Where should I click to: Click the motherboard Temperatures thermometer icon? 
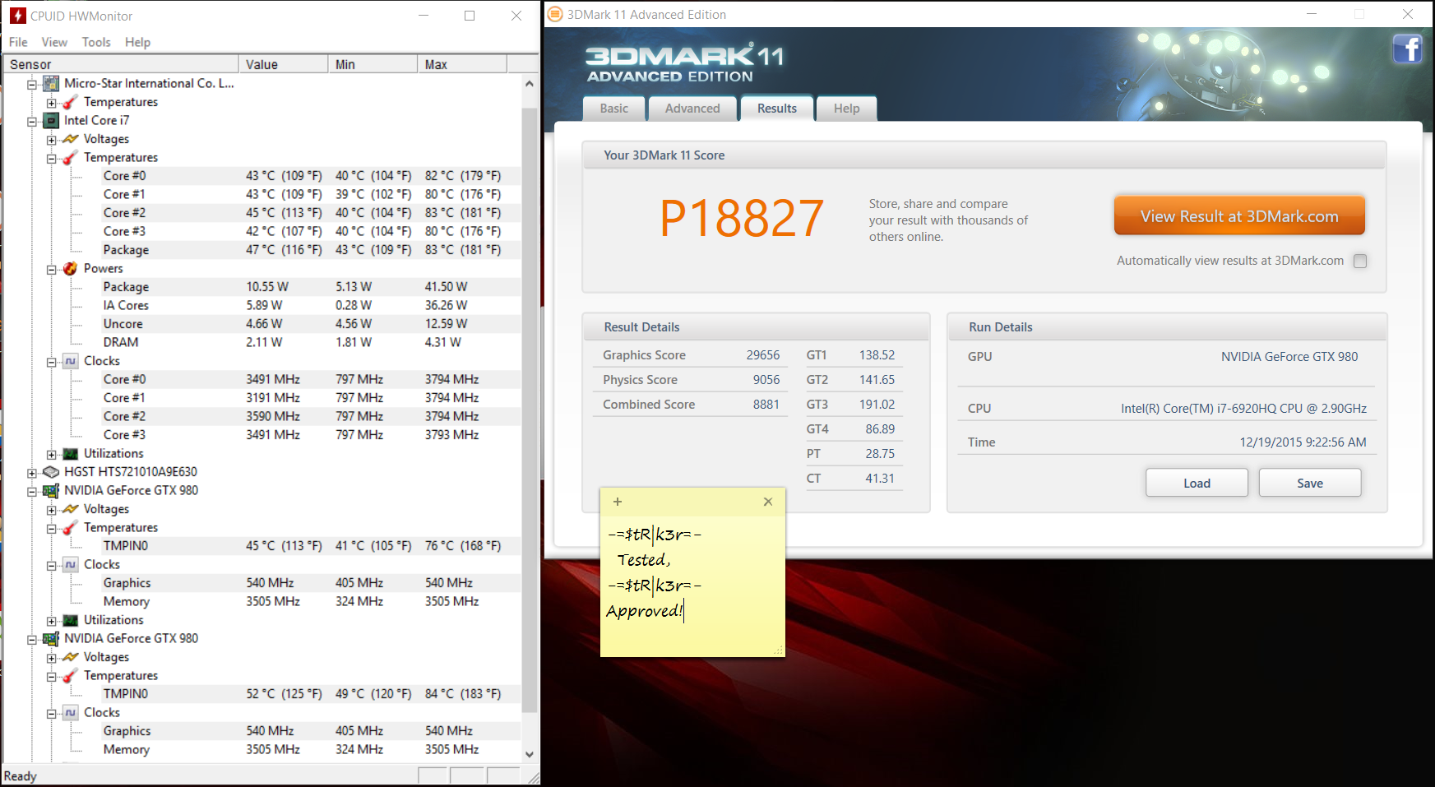pyautogui.click(x=71, y=102)
